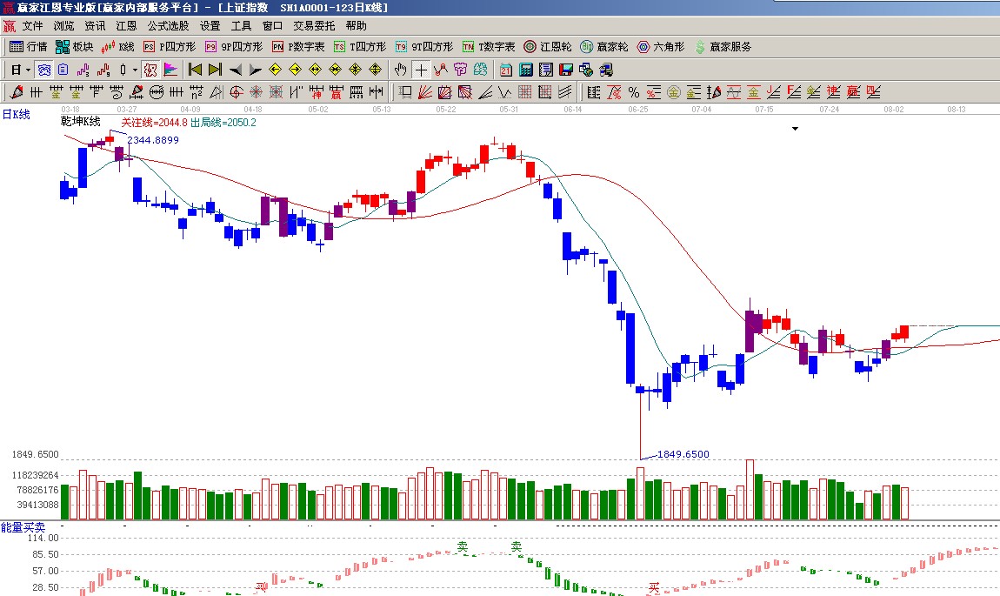This screenshot has height=596, width=1000.
Task: Select the crosshair cursor tool
Action: (x=421, y=70)
